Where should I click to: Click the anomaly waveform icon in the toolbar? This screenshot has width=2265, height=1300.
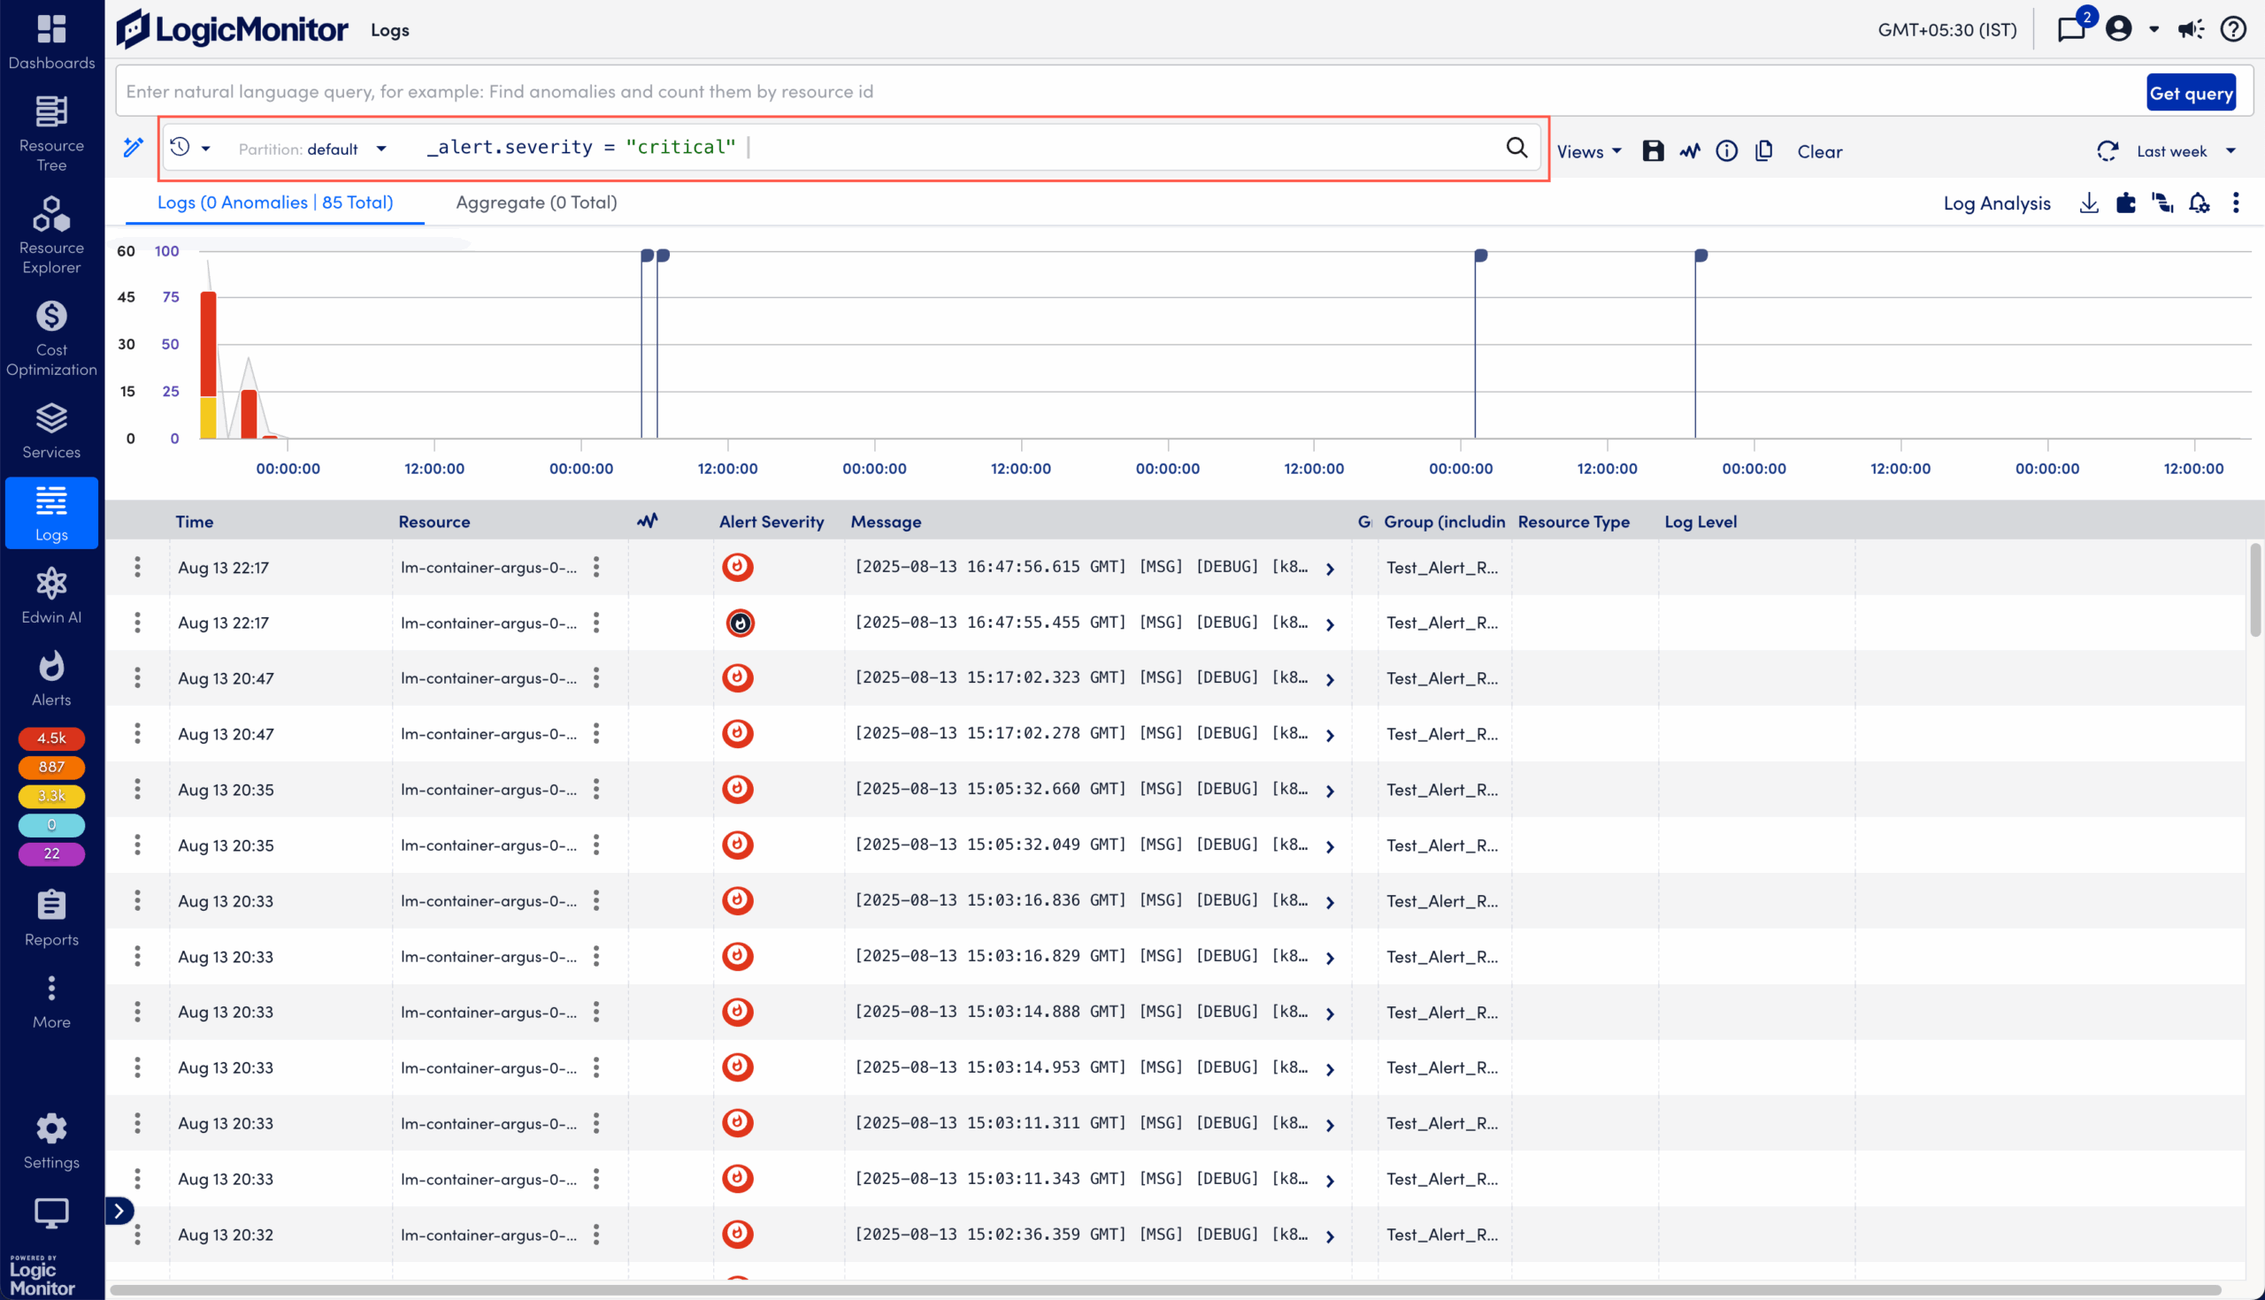tap(1689, 151)
